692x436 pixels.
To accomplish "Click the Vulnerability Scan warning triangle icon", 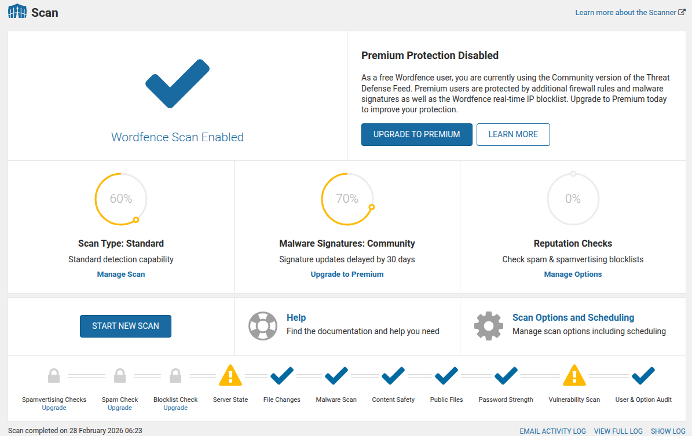I will pos(574,376).
